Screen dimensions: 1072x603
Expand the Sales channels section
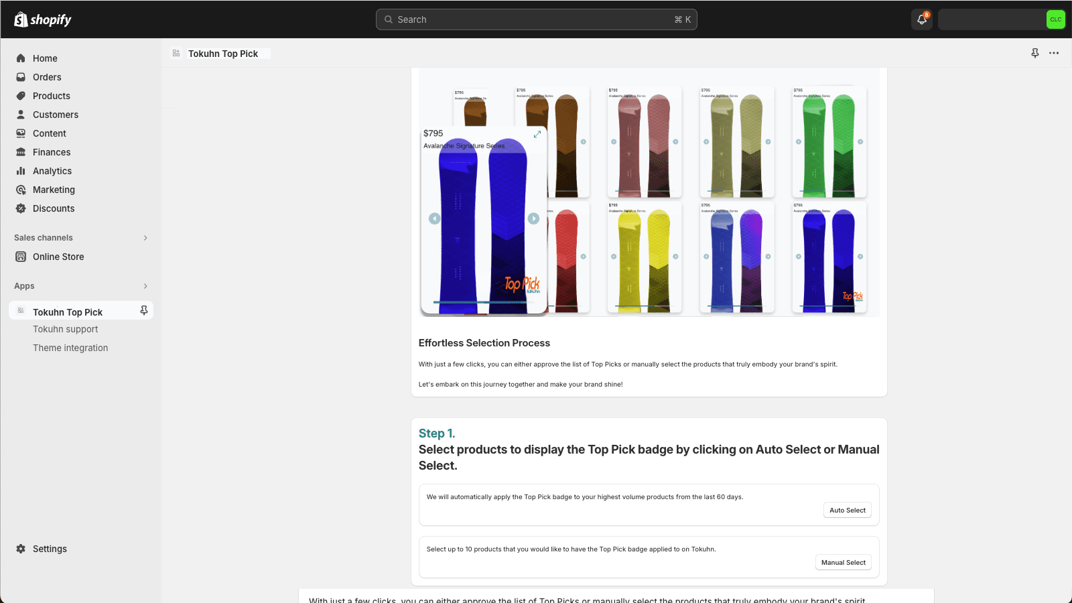coord(145,237)
